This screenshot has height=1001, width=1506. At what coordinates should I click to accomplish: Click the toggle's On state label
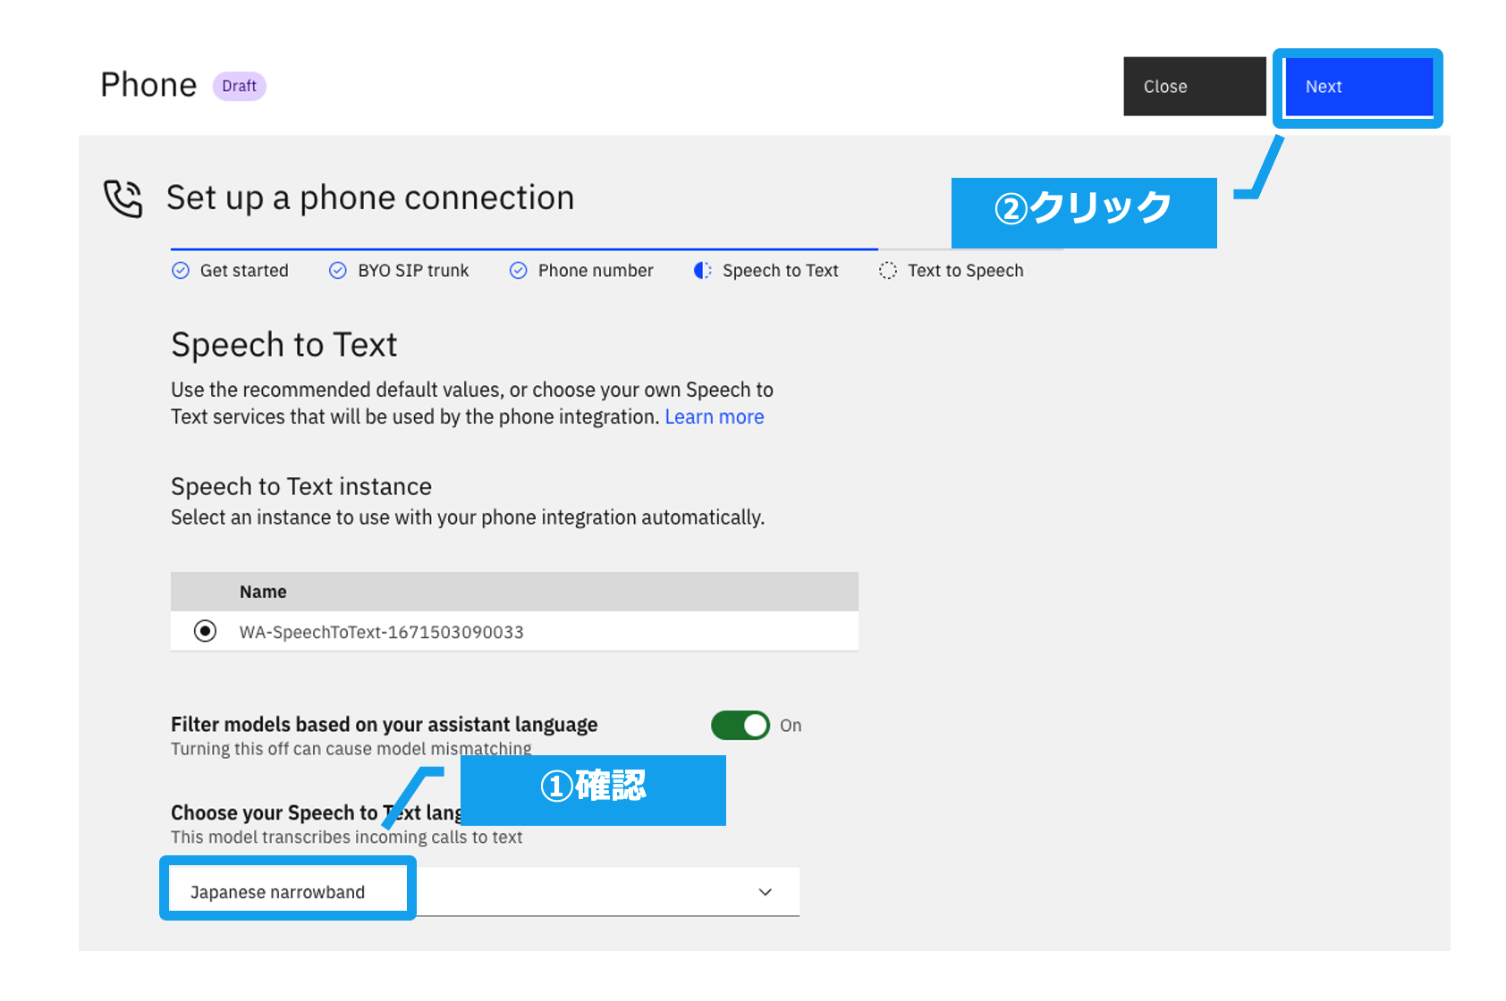click(x=791, y=726)
